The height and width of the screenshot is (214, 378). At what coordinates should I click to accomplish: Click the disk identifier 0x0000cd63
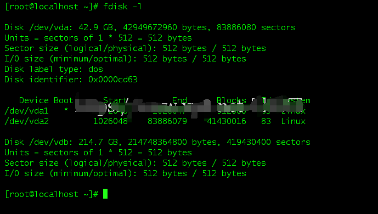[x=113, y=80]
